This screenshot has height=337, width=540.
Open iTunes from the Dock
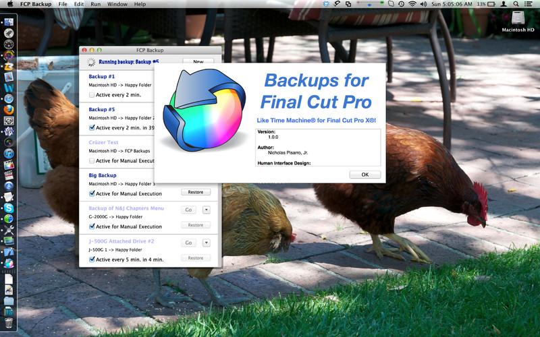[x=9, y=154]
